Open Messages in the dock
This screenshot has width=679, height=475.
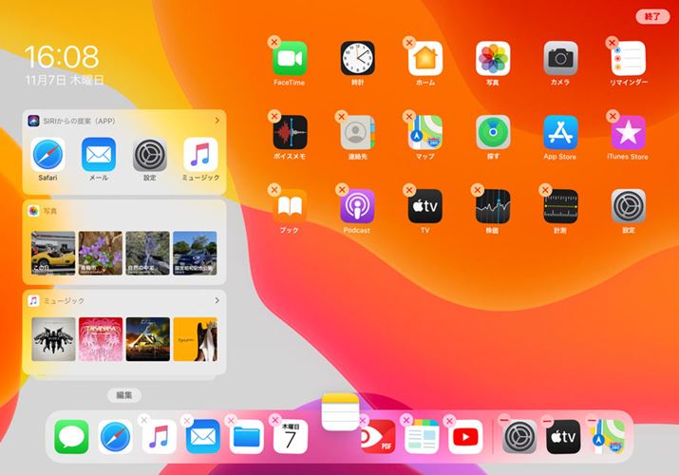tap(71, 437)
